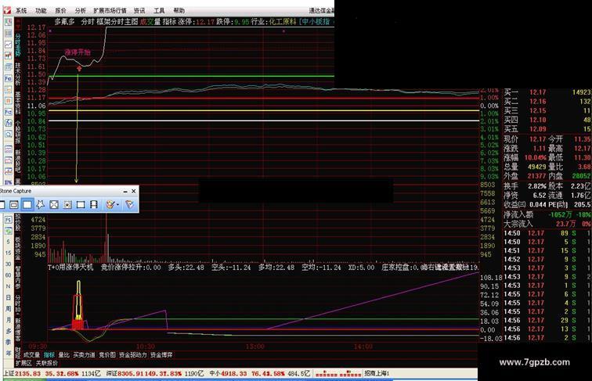Screen dimensions: 592x381
Task: Click the candlestick chart icon in left toolbar
Action: [x=9, y=56]
